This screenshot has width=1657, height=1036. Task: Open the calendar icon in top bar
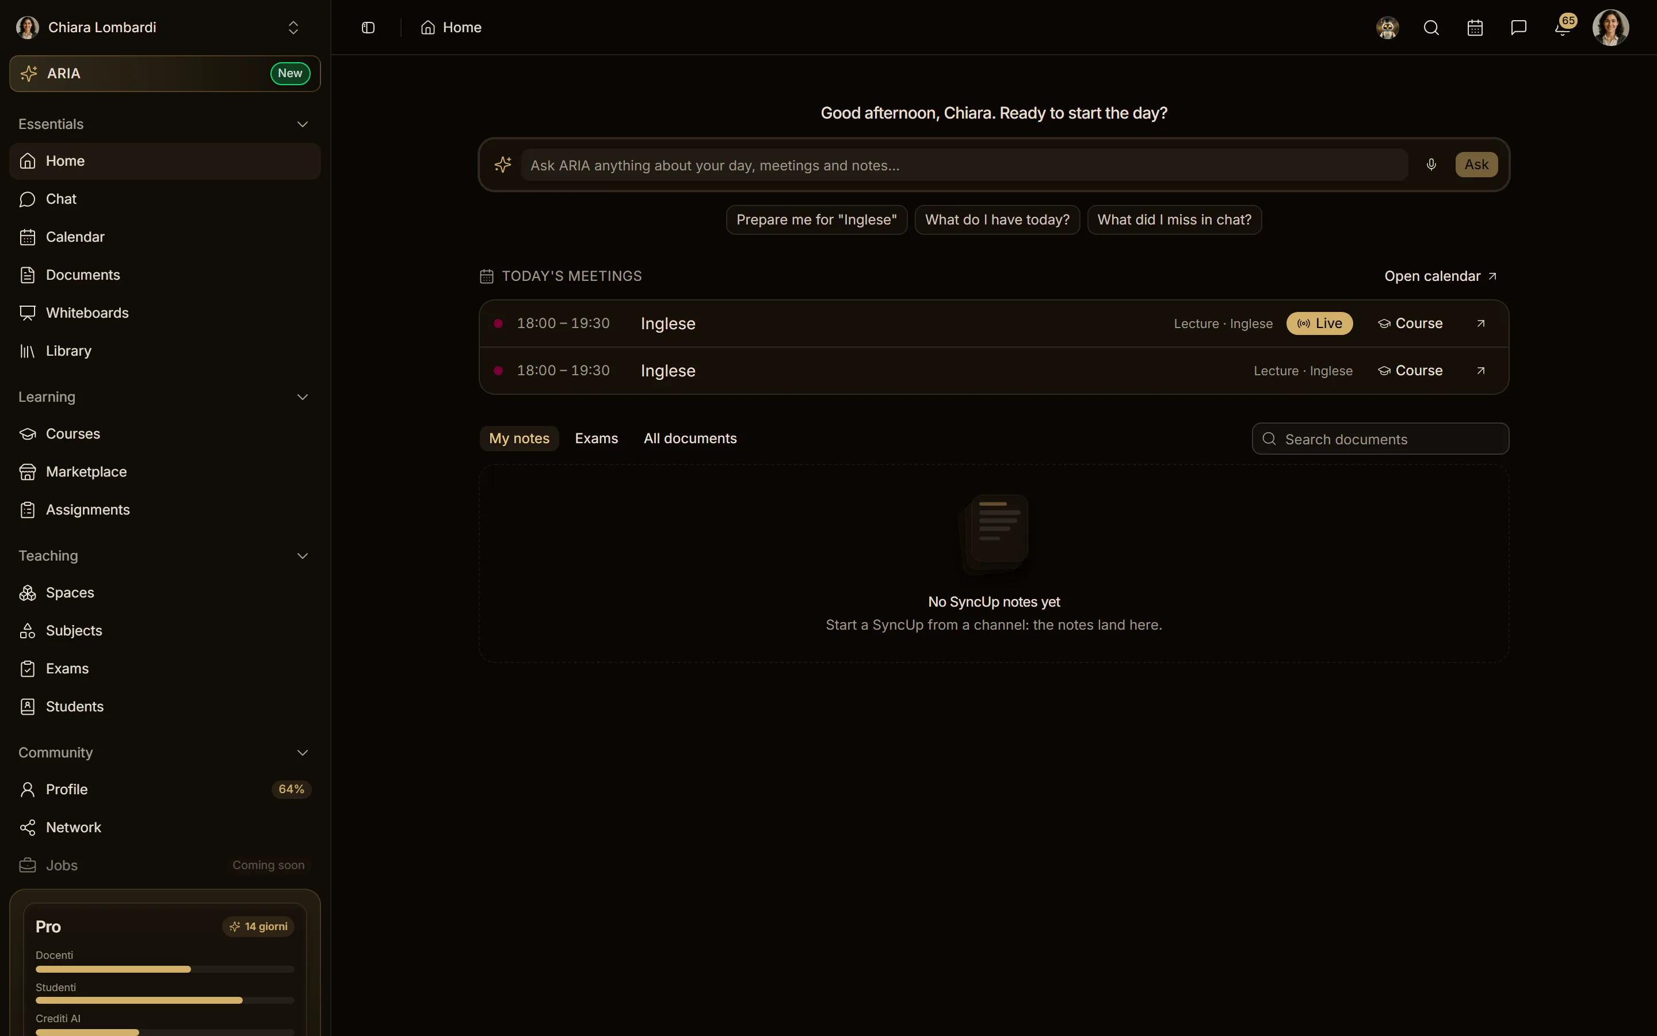click(1475, 28)
